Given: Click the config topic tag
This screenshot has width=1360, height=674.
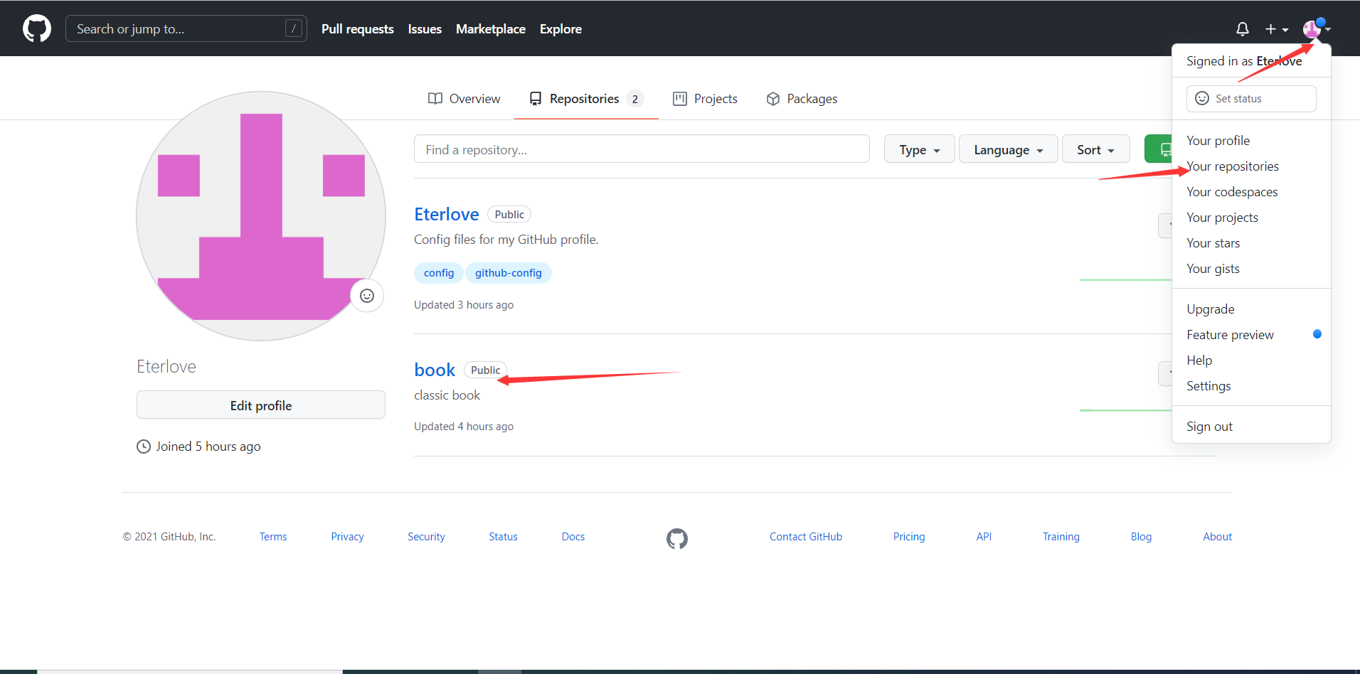Looking at the screenshot, I should tap(439, 273).
